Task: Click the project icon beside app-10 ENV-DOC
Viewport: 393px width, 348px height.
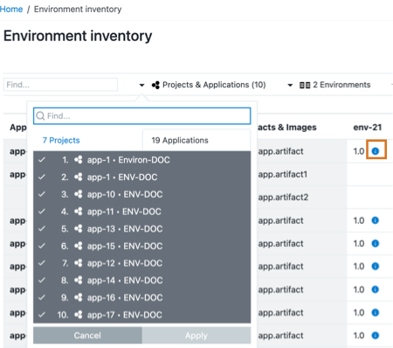Action: click(x=78, y=194)
